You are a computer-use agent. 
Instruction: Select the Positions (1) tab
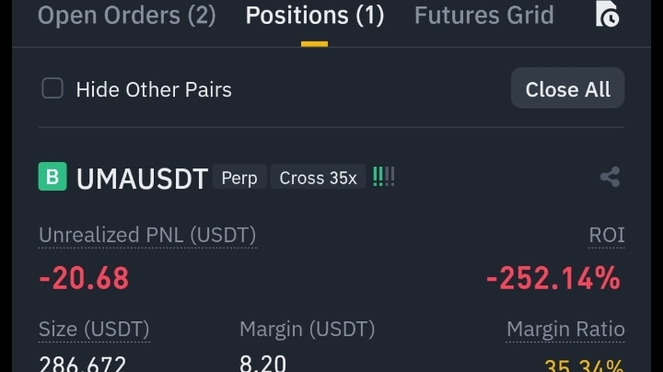[x=315, y=16]
